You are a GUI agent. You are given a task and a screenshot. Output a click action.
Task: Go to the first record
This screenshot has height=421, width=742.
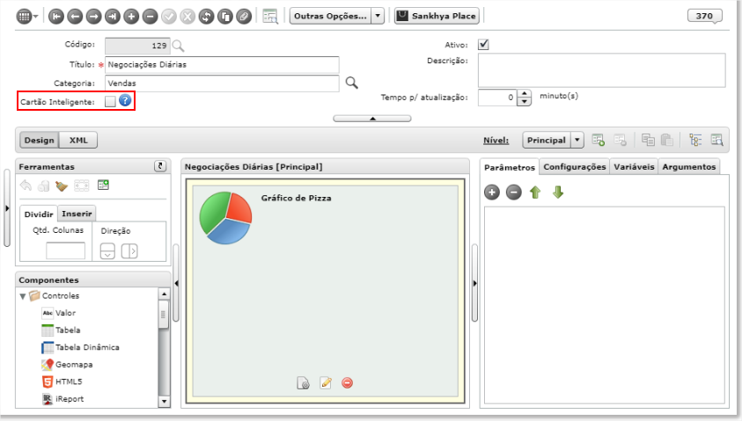tap(55, 17)
